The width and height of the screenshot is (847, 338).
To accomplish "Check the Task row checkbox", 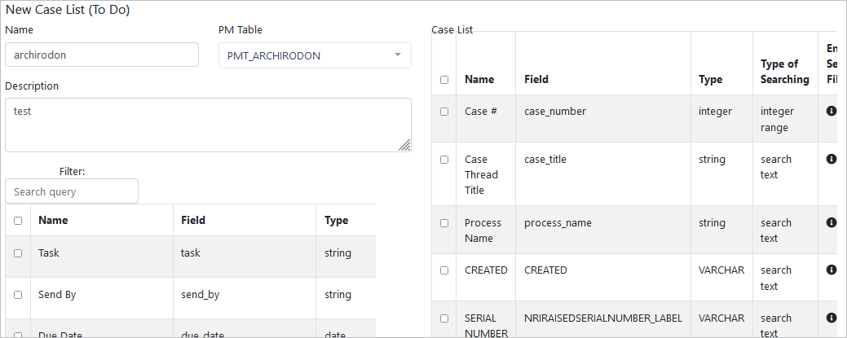I will 18,253.
